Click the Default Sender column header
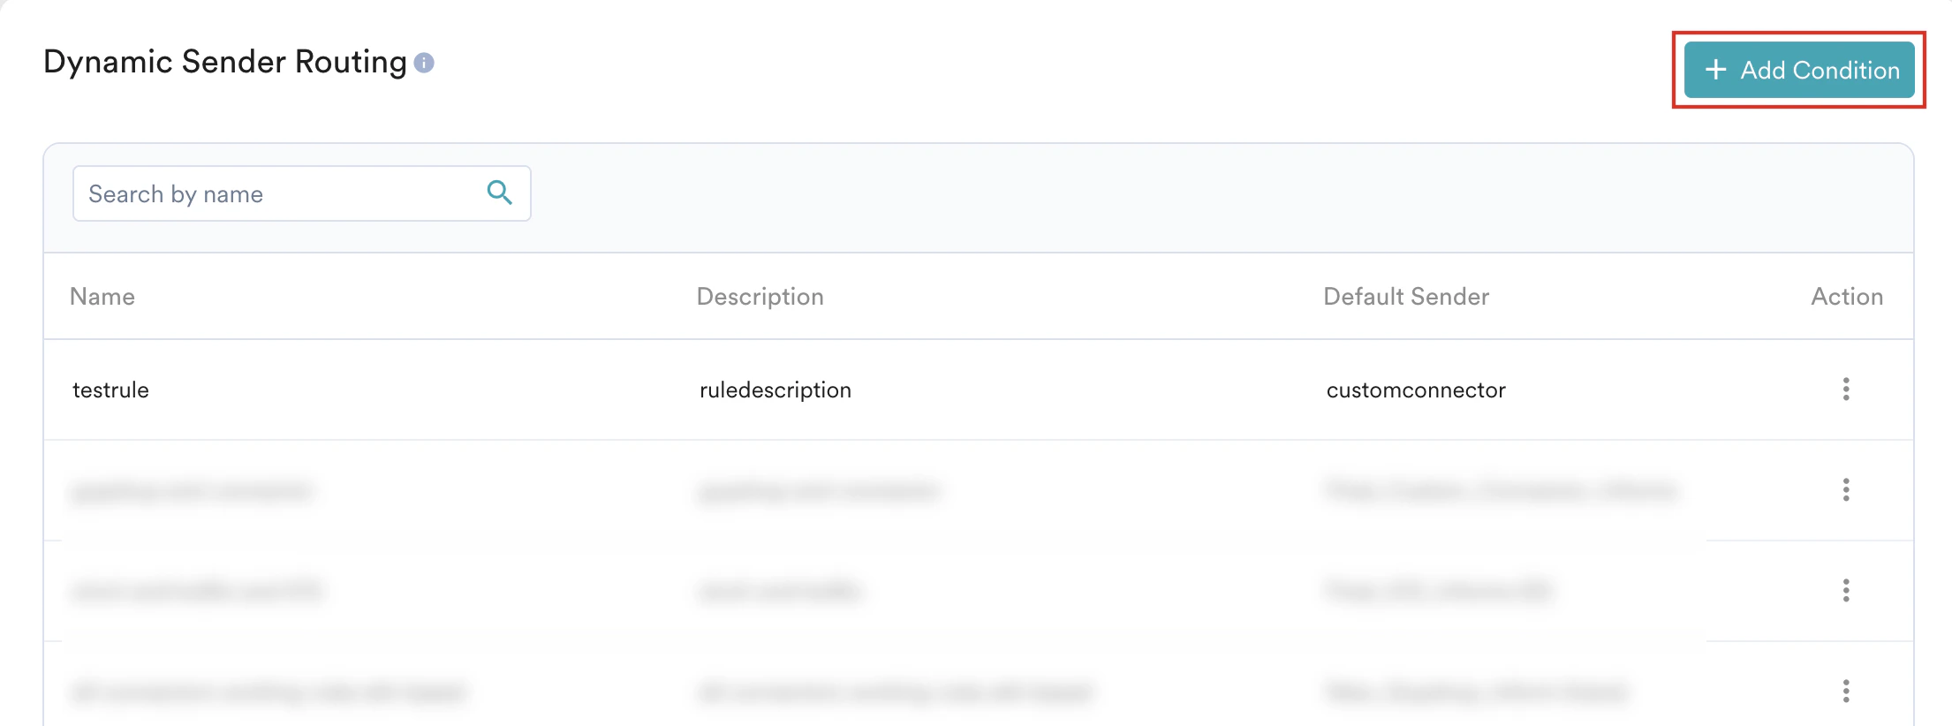1952x726 pixels. click(x=1406, y=297)
